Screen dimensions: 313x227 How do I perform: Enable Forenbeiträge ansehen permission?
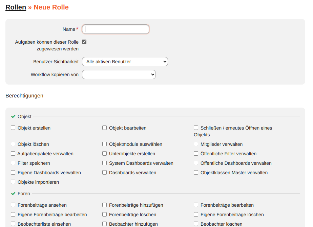point(13,204)
